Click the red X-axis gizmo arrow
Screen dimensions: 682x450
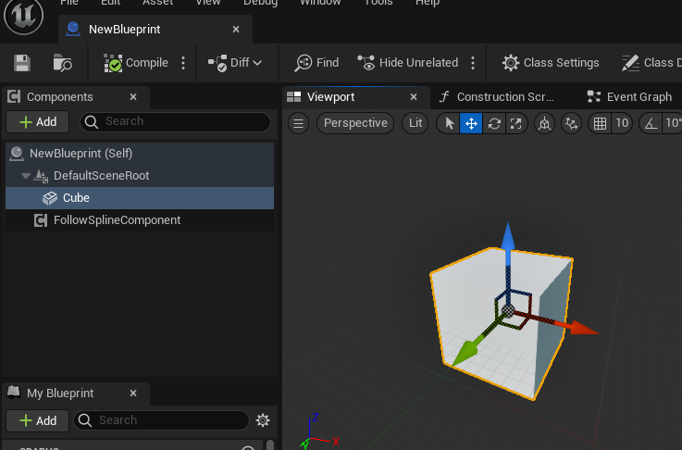tap(584, 328)
